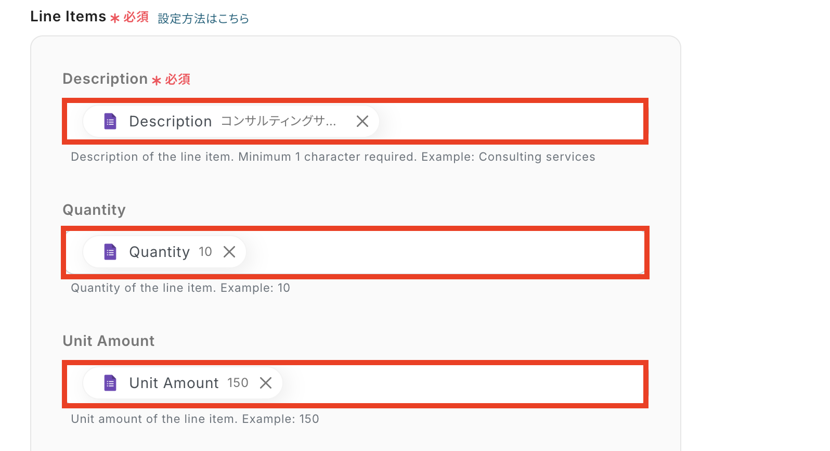Remove the Description chip with X
The height and width of the screenshot is (451, 830).
[x=362, y=121]
